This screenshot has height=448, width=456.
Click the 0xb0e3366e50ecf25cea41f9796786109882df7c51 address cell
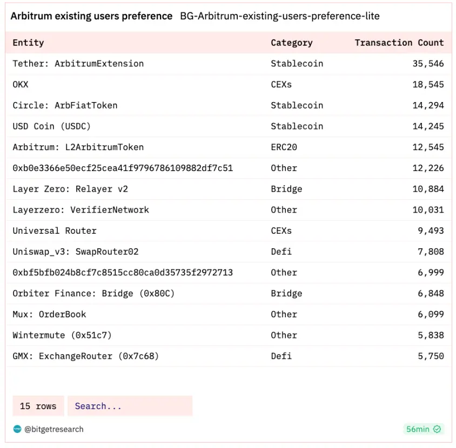(x=123, y=168)
